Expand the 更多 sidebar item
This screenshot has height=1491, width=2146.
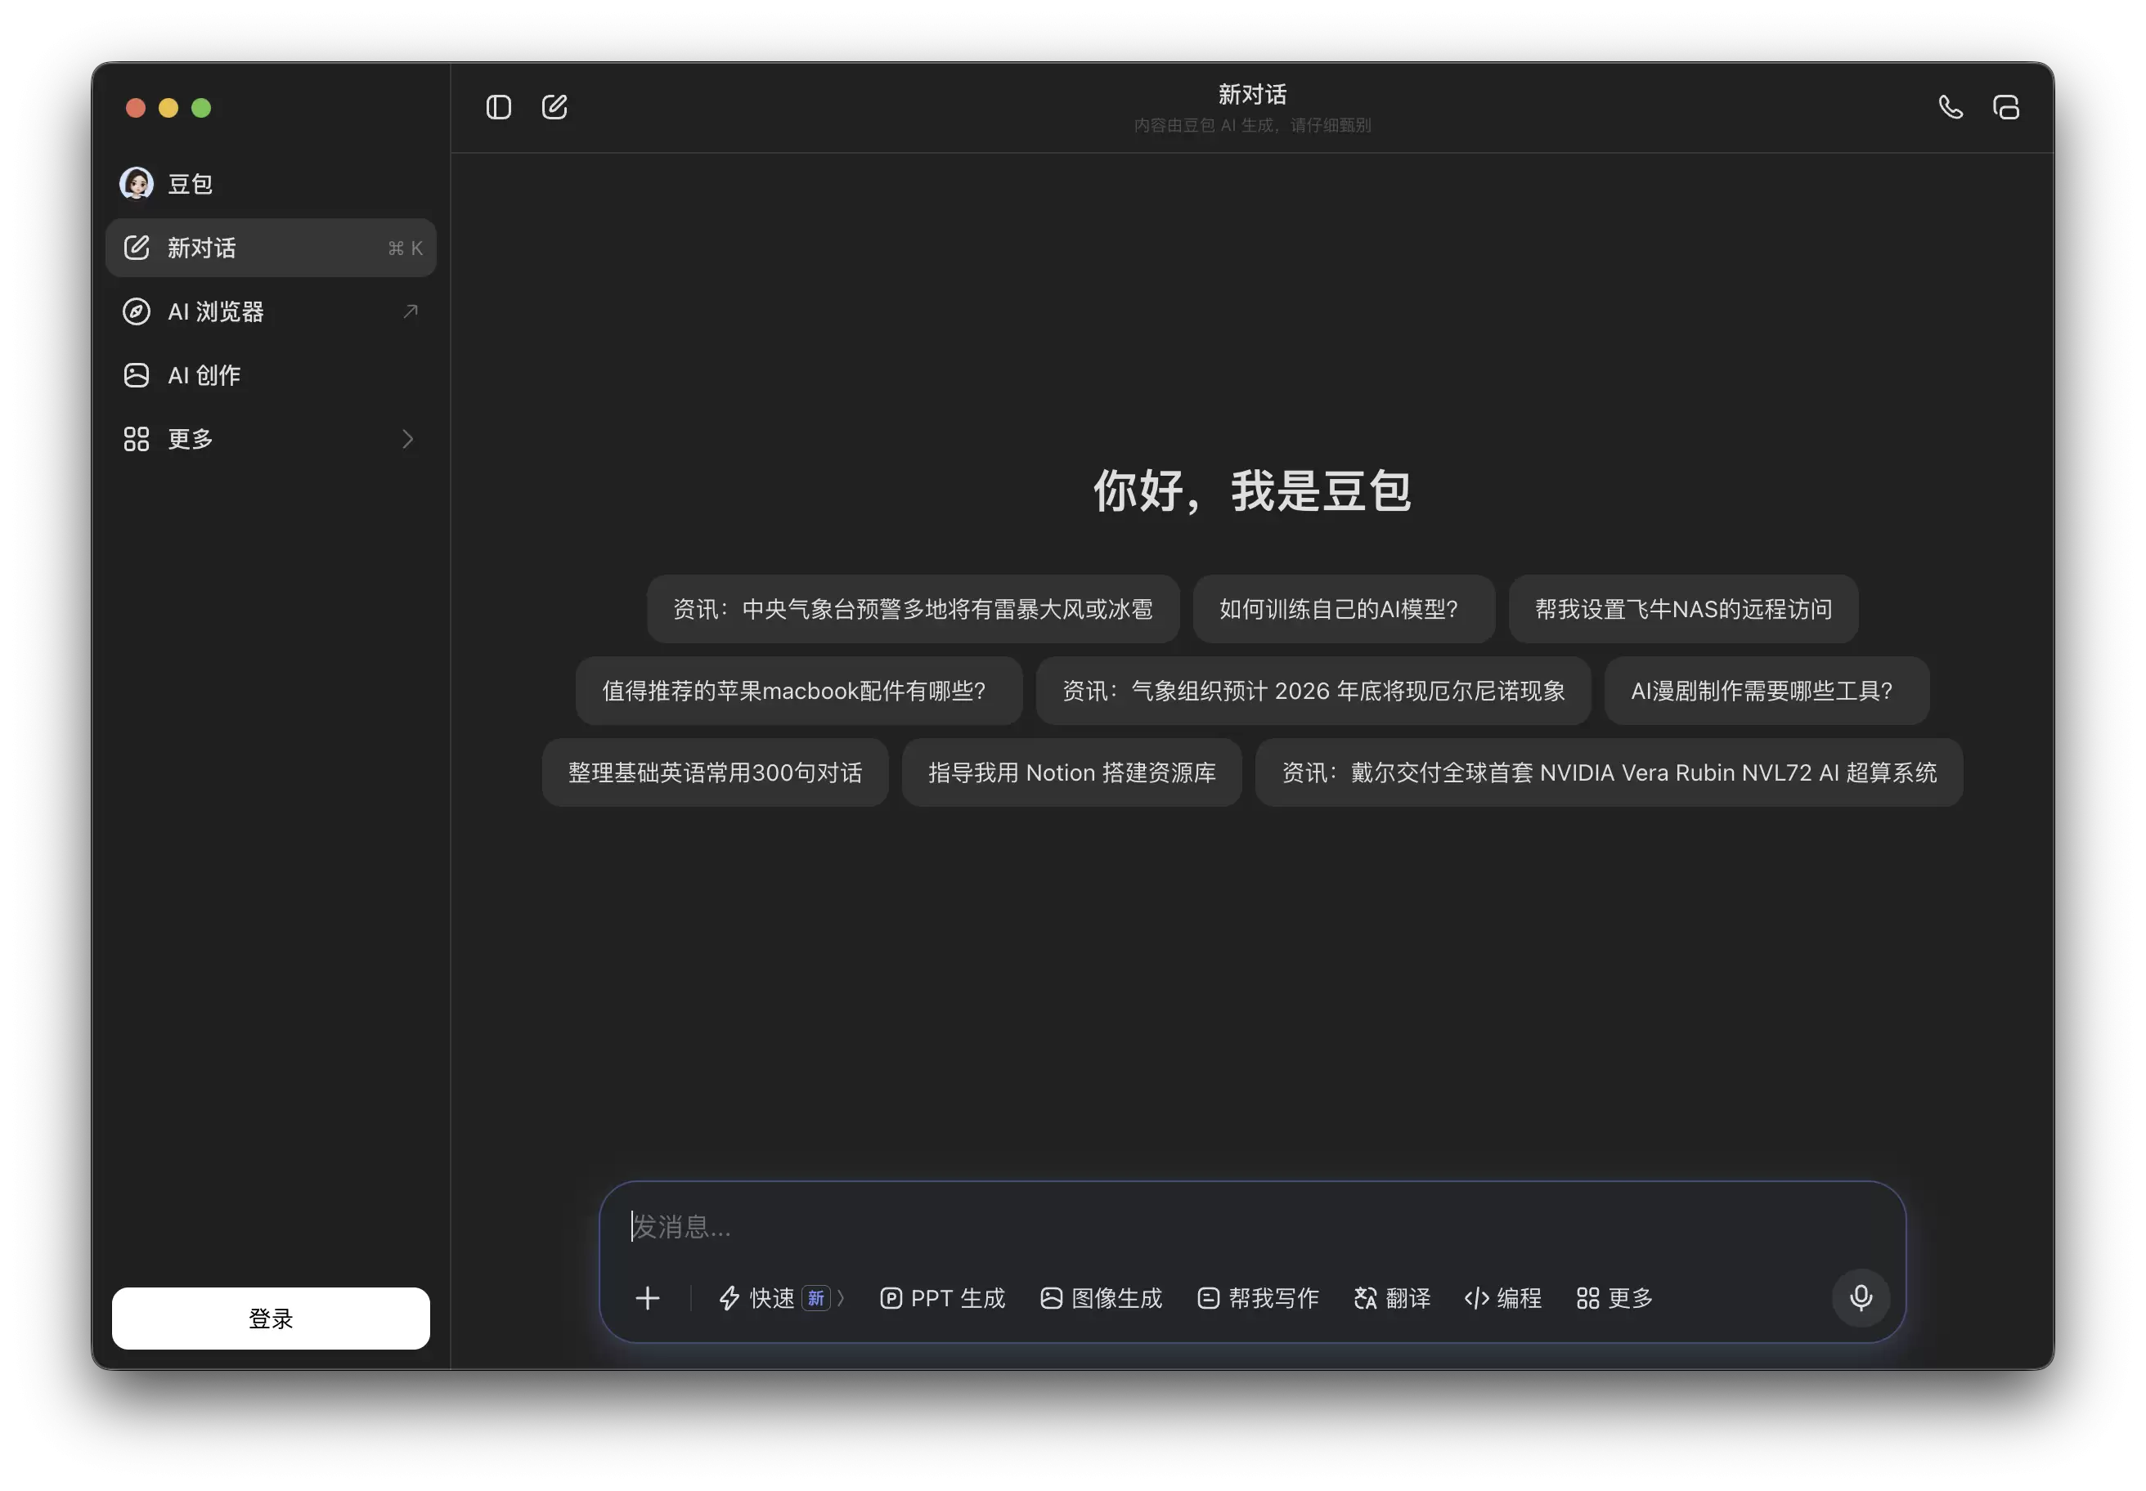[271, 438]
